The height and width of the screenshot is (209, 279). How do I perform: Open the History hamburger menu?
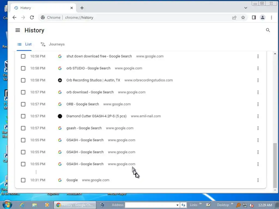18,30
